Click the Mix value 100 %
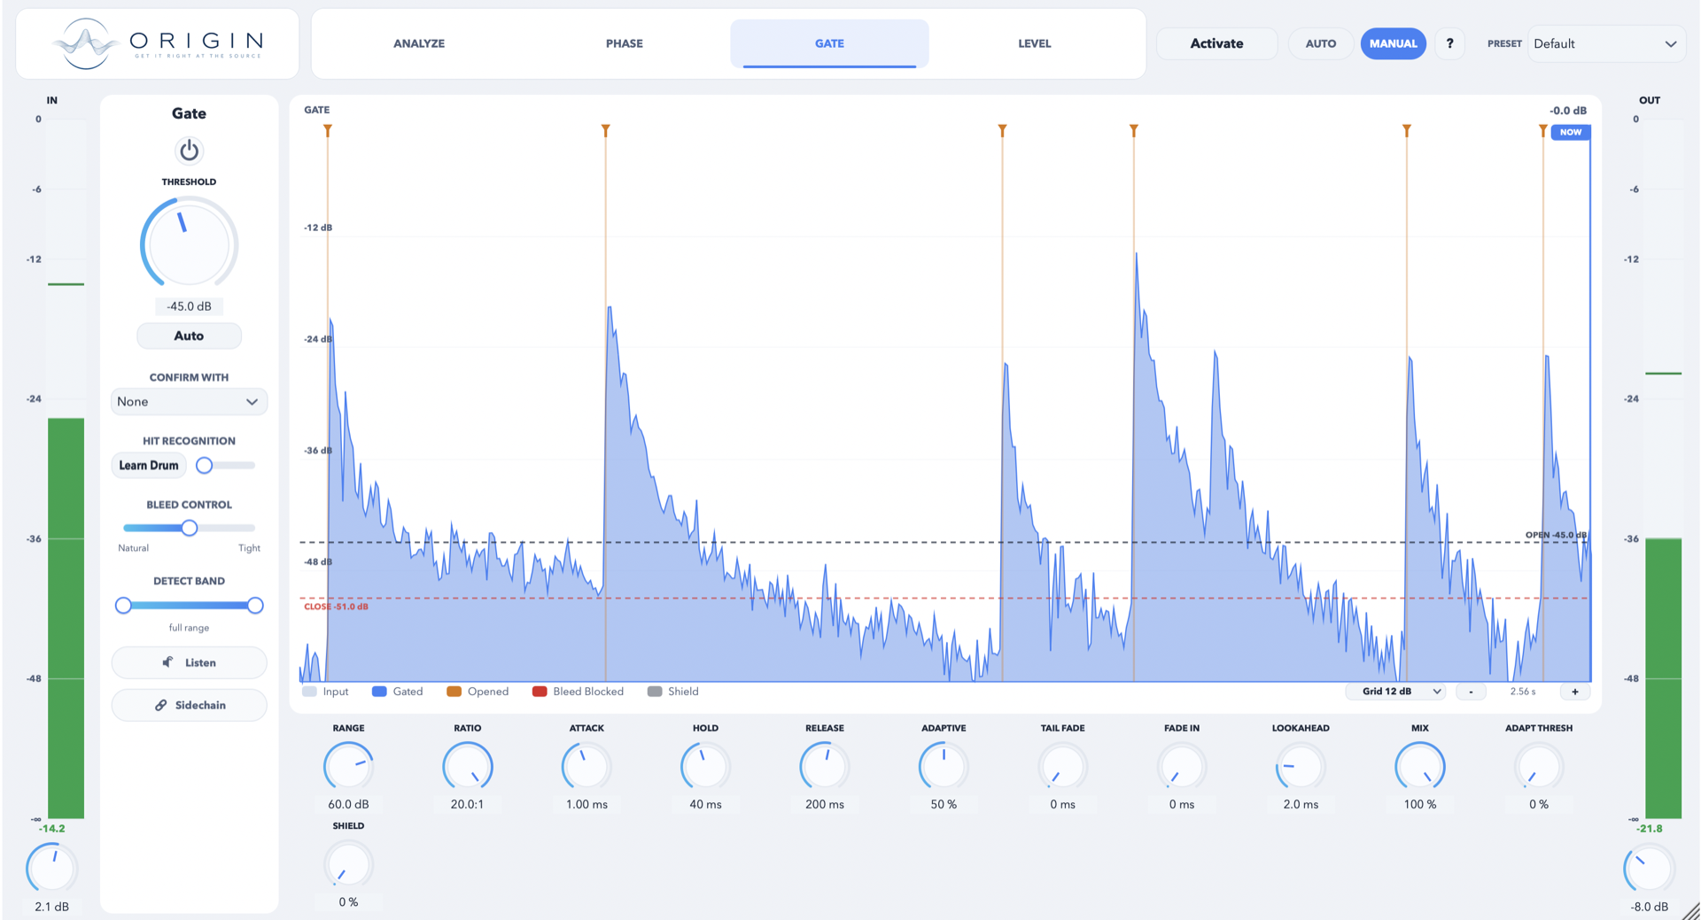Image resolution: width=1701 pixels, height=920 pixels. pos(1419,804)
